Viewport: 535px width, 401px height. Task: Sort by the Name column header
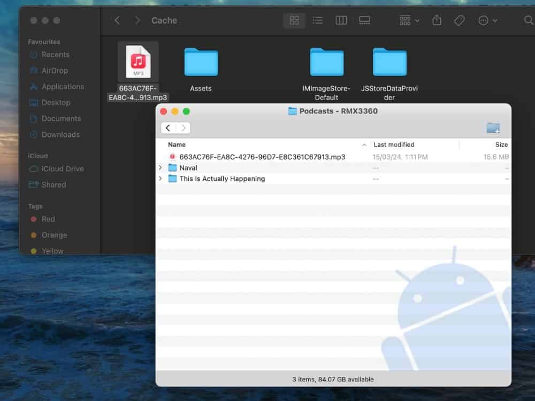click(x=177, y=145)
